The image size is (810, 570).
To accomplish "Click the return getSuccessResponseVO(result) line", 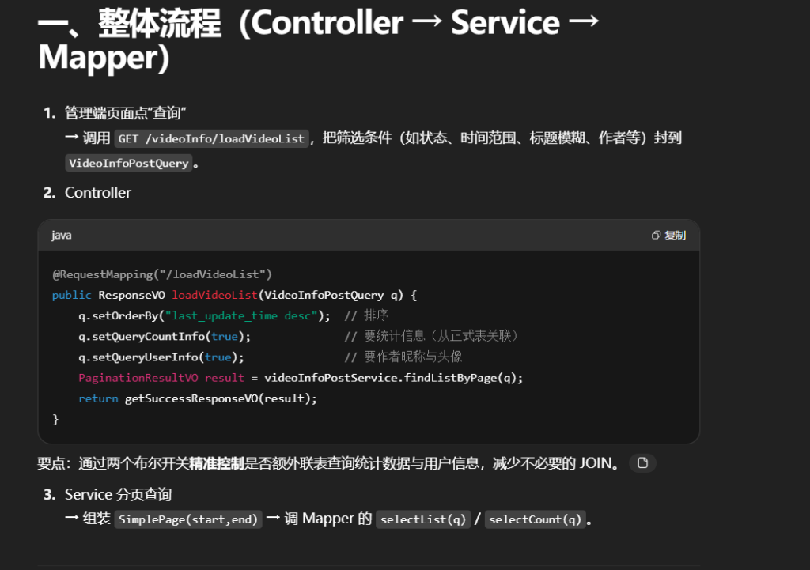I will click(198, 398).
